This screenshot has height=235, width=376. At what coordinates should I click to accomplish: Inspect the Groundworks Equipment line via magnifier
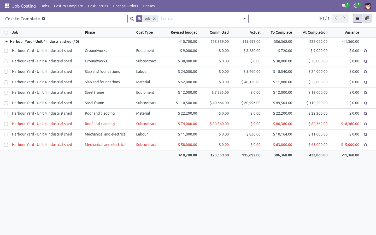pos(366,51)
